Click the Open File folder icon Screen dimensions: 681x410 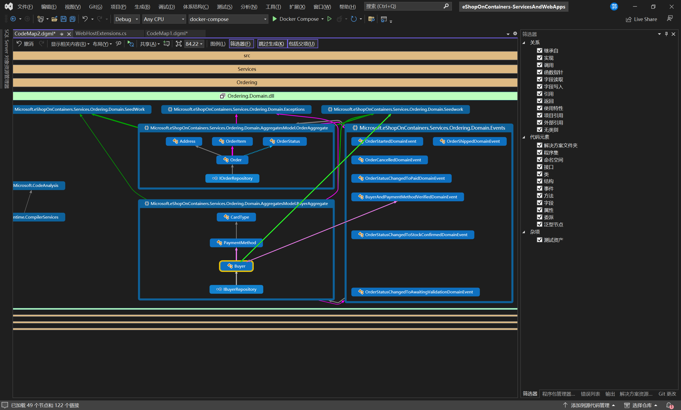[54, 19]
